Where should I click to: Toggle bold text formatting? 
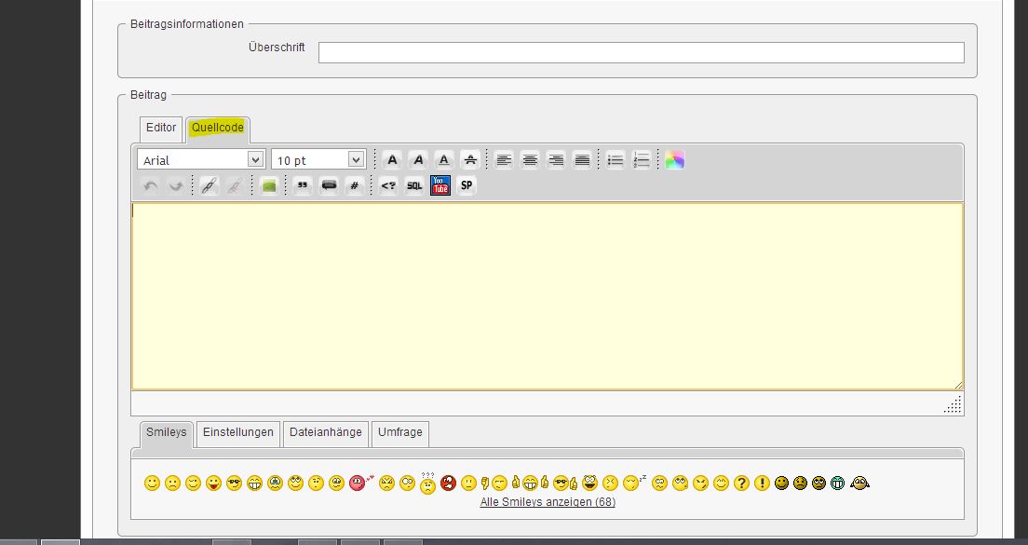coord(392,160)
